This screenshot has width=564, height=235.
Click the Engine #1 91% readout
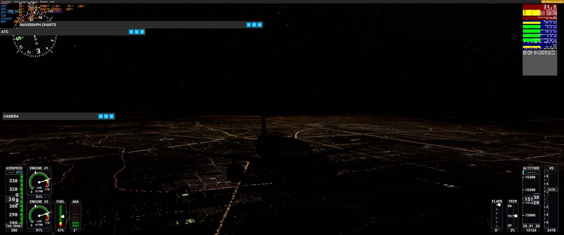39,197
